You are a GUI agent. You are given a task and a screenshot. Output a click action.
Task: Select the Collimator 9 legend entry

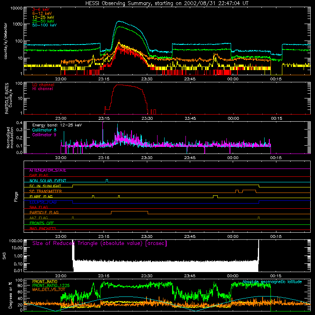pyautogui.click(x=44, y=135)
